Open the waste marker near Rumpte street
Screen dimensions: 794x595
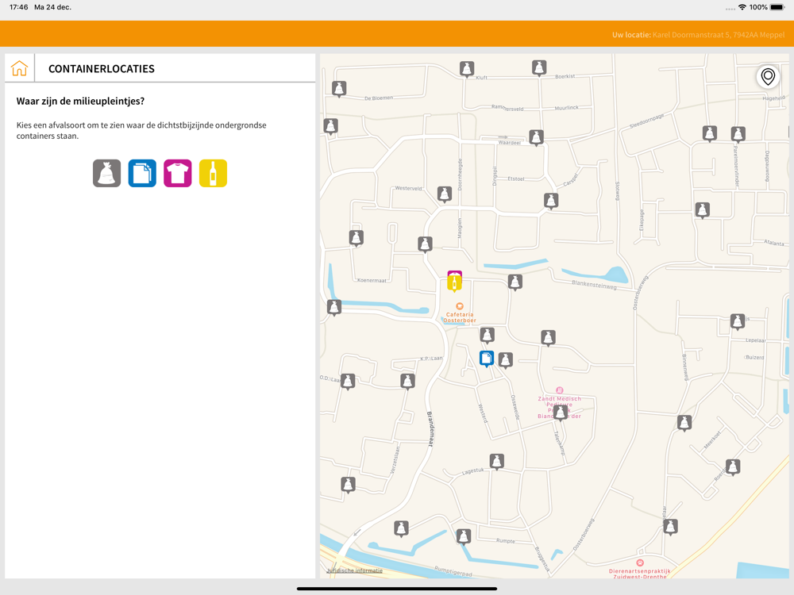click(464, 537)
